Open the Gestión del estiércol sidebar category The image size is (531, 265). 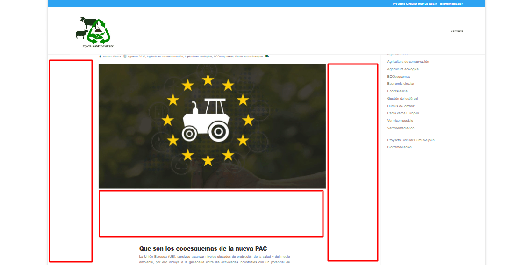pyautogui.click(x=402, y=99)
